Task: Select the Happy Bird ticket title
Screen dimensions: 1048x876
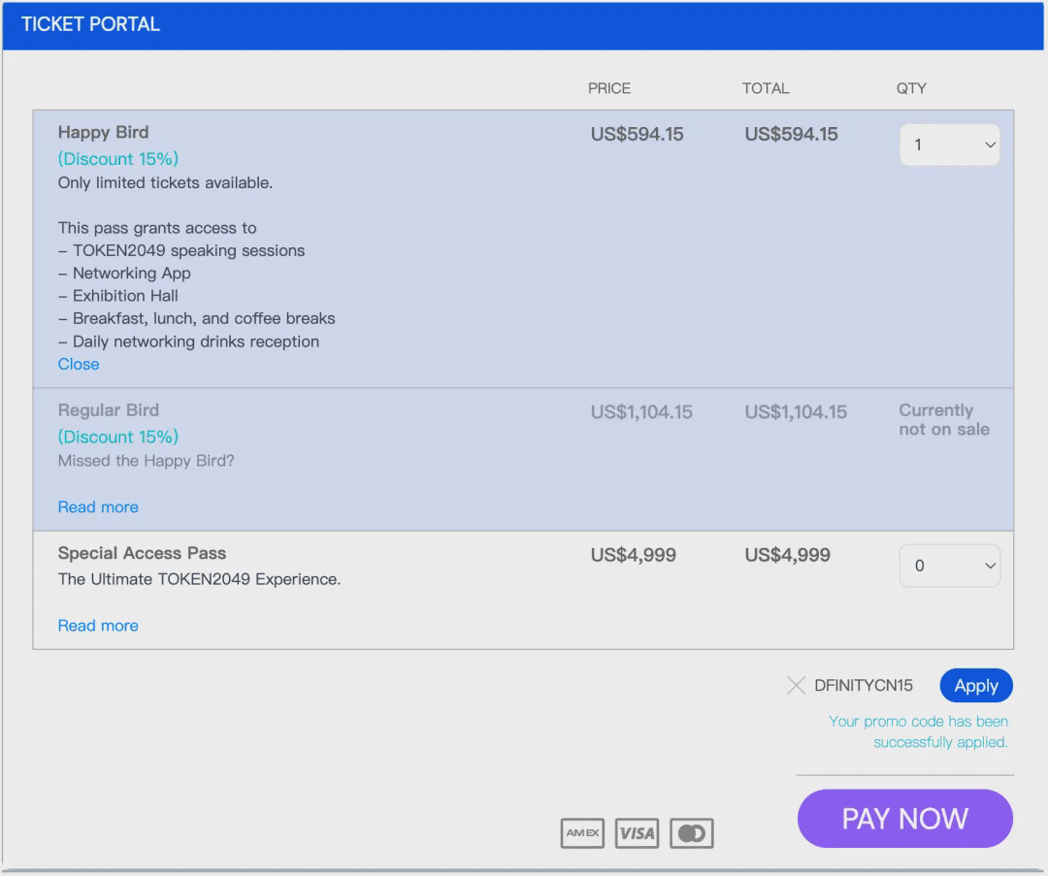Action: (x=103, y=132)
